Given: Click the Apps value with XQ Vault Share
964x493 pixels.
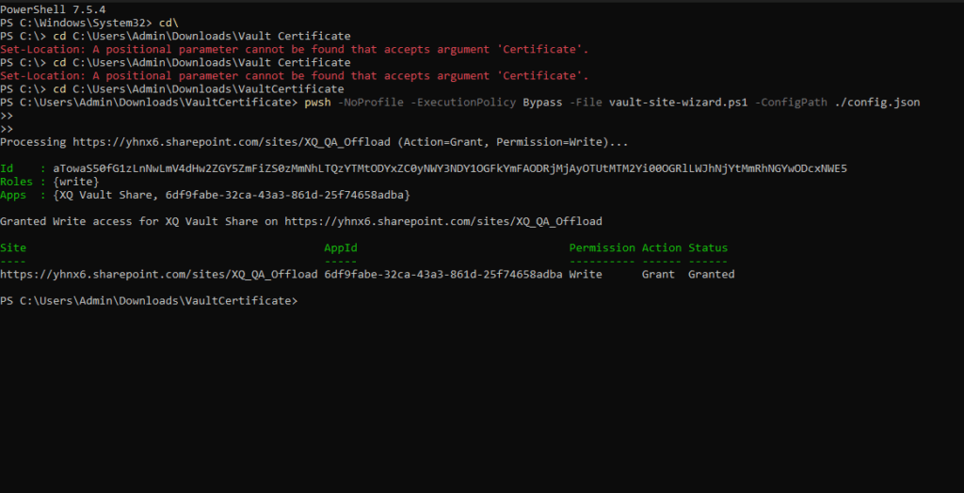Looking at the screenshot, I should [x=232, y=195].
